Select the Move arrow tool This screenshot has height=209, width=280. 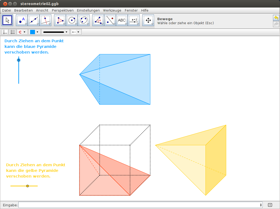coord(7,20)
